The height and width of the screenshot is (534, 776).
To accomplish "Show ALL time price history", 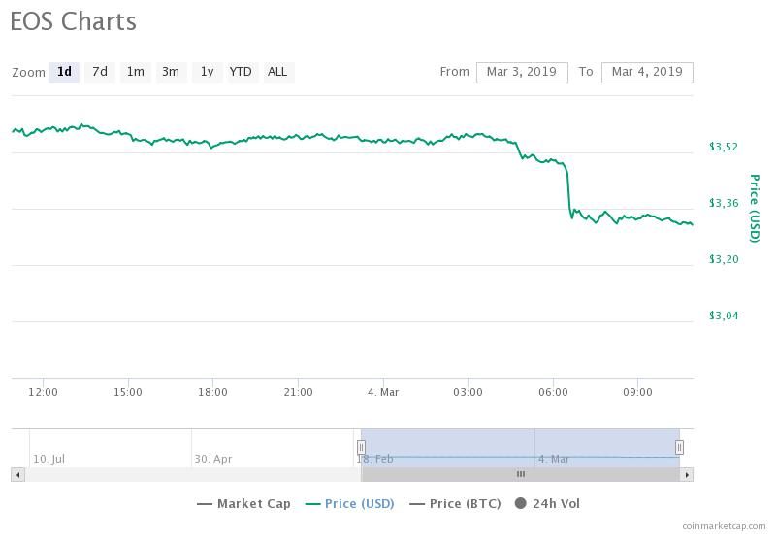I will point(277,72).
